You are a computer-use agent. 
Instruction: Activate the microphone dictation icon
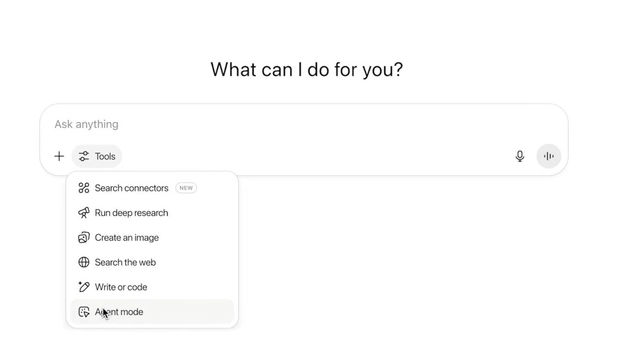tap(519, 156)
